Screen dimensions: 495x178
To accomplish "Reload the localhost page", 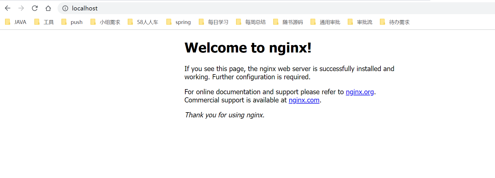I will [x=35, y=8].
